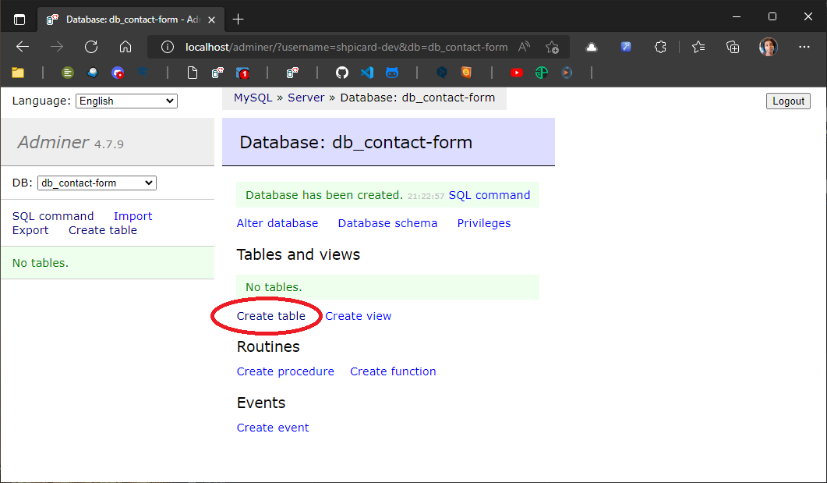Open the purple circle bookmark with red dot
Image resolution: width=827 pixels, height=483 pixels.
point(118,73)
